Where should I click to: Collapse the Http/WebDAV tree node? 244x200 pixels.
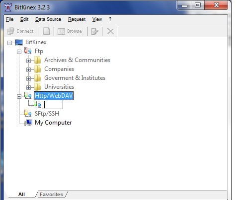pos(19,96)
